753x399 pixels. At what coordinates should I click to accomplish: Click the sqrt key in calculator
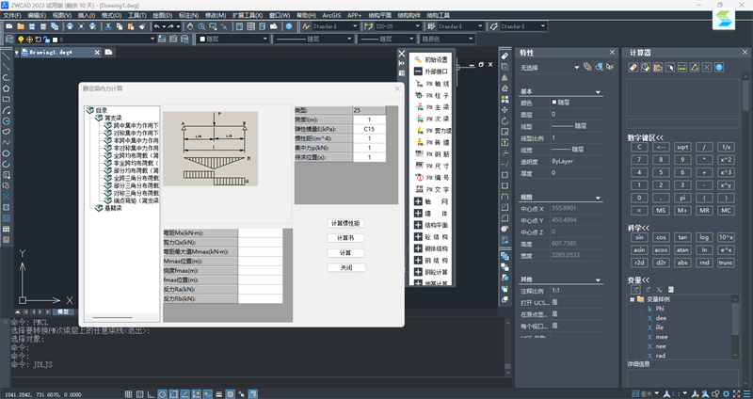tap(682, 147)
